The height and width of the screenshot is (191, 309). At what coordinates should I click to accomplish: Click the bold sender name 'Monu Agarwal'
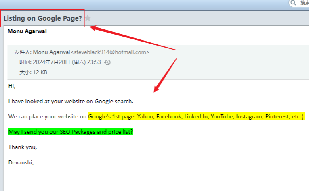[x=27, y=31]
